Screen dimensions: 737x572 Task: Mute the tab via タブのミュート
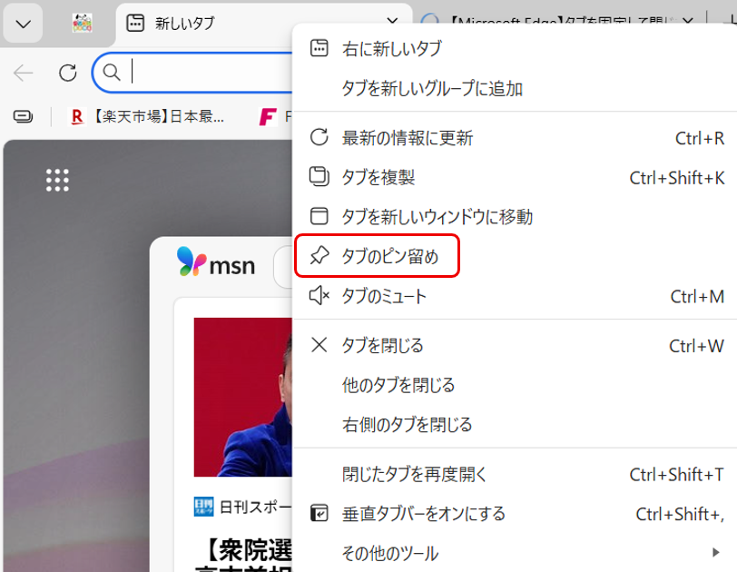383,296
